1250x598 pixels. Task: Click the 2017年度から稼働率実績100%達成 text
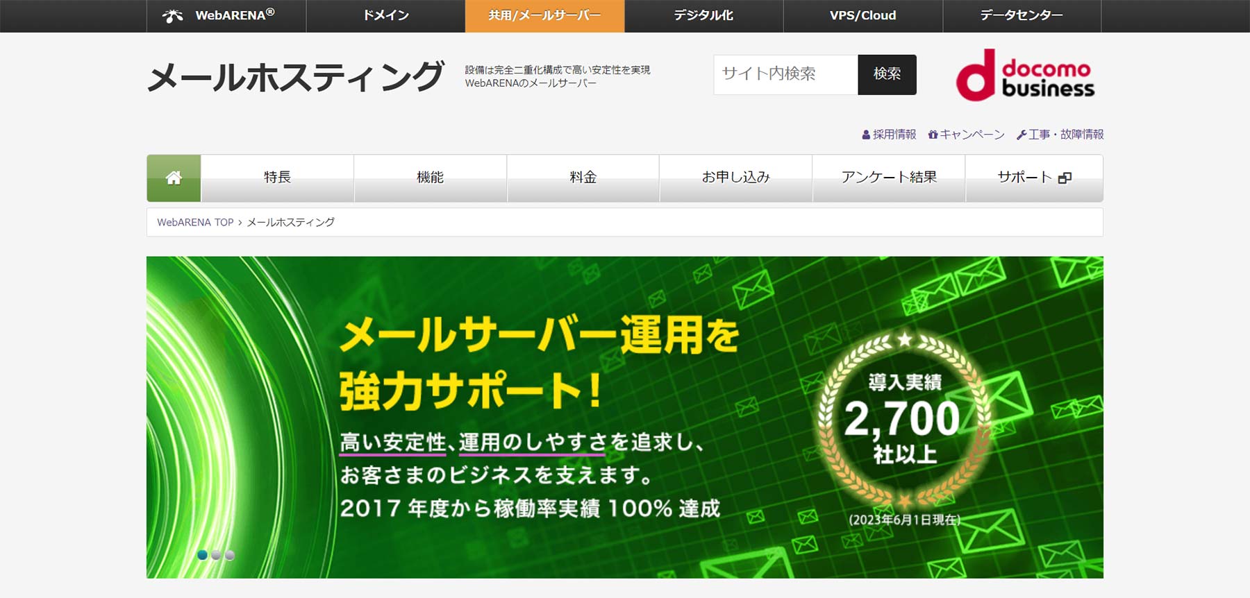pos(530,509)
